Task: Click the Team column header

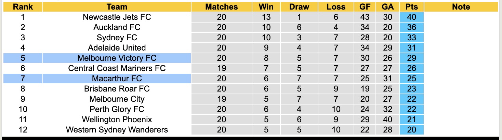Action: click(117, 7)
